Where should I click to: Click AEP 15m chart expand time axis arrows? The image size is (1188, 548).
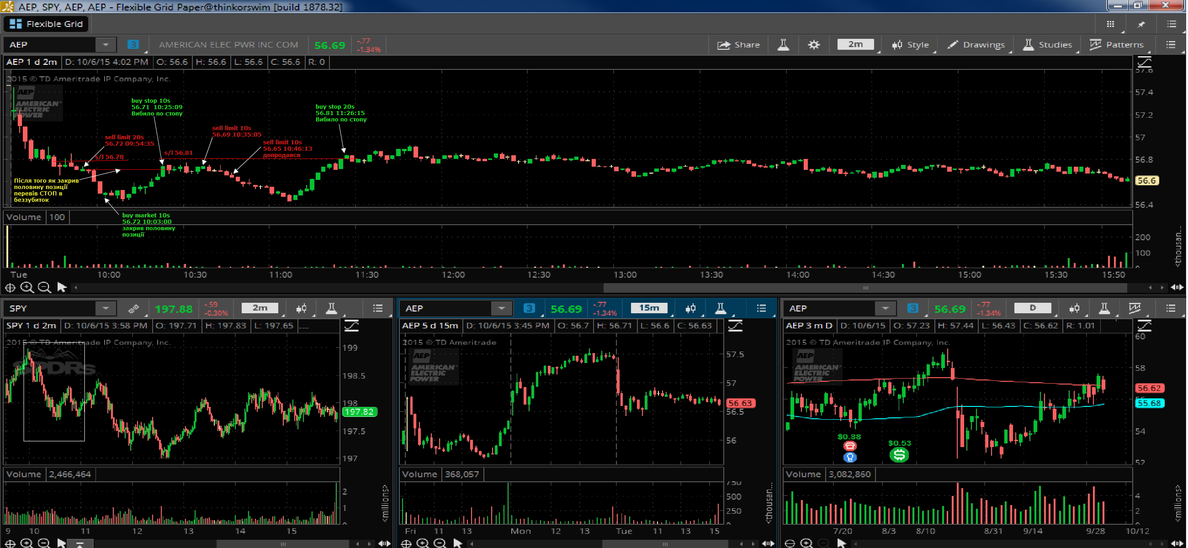[x=768, y=544]
